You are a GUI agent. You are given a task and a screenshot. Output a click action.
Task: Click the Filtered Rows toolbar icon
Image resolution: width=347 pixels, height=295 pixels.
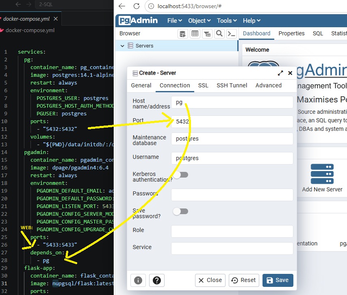tap(207, 34)
